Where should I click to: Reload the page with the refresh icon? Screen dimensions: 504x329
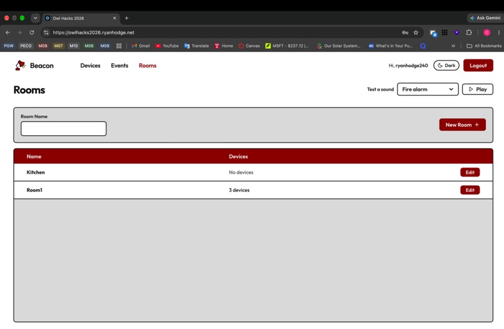pyautogui.click(x=31, y=33)
